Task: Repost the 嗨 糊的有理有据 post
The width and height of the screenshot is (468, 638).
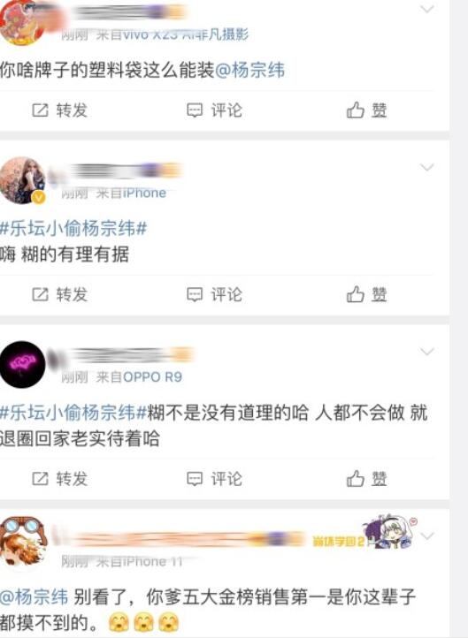Action: (60, 294)
